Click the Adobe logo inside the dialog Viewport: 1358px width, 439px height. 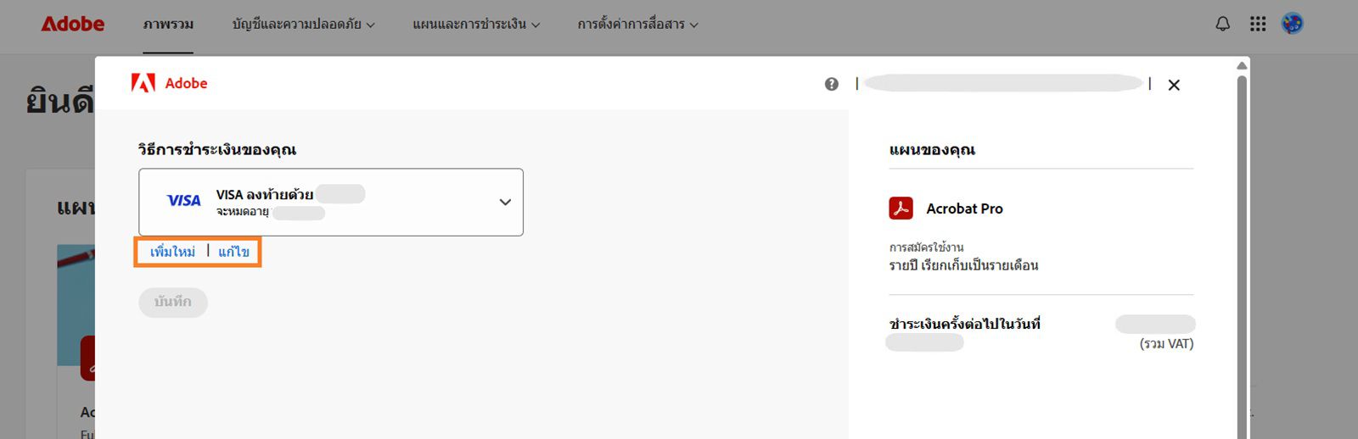pyautogui.click(x=169, y=83)
